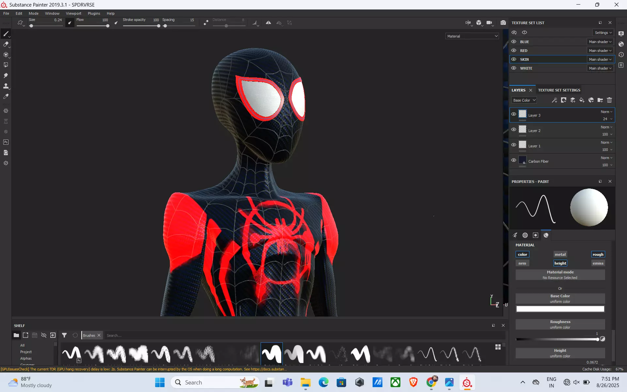
Task: Add a folder in the Layers panel
Action: (600, 100)
